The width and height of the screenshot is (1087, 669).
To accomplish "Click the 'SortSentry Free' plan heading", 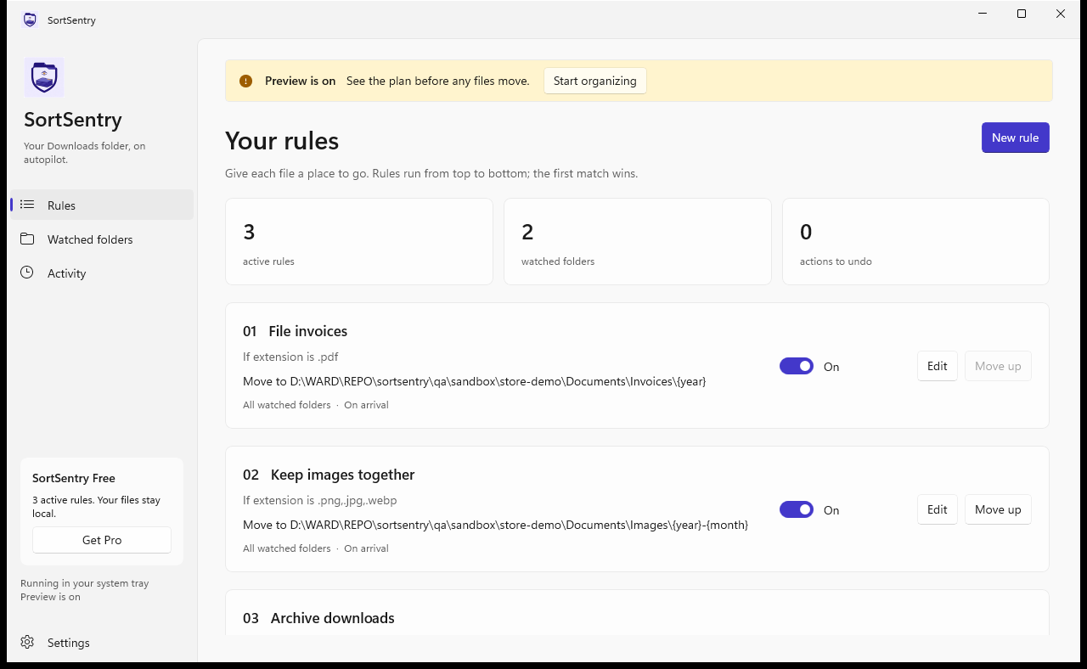I will 74,478.
